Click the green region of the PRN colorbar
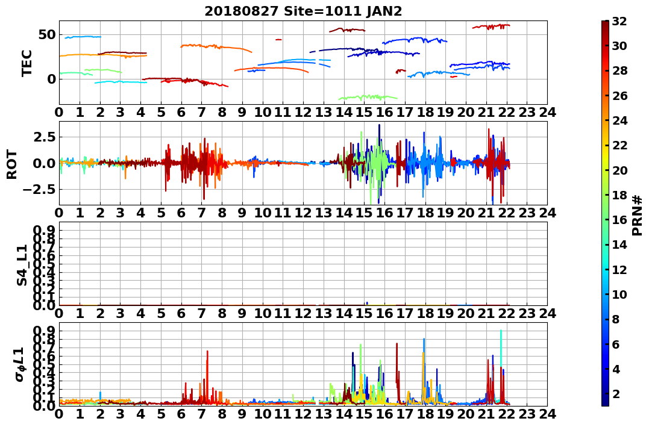Viewport: 649px width, 427px height. (x=605, y=207)
